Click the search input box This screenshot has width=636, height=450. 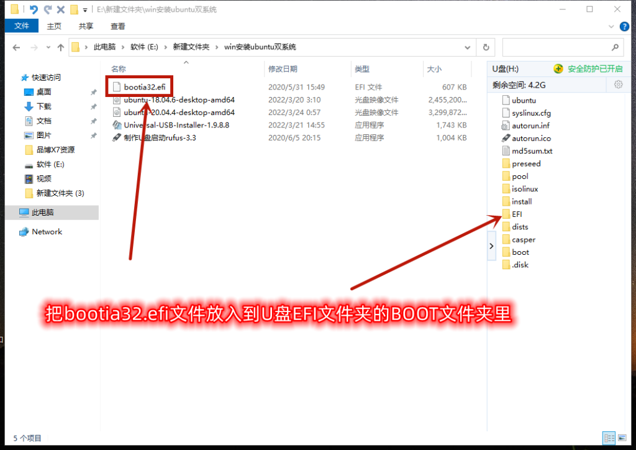[556, 47]
